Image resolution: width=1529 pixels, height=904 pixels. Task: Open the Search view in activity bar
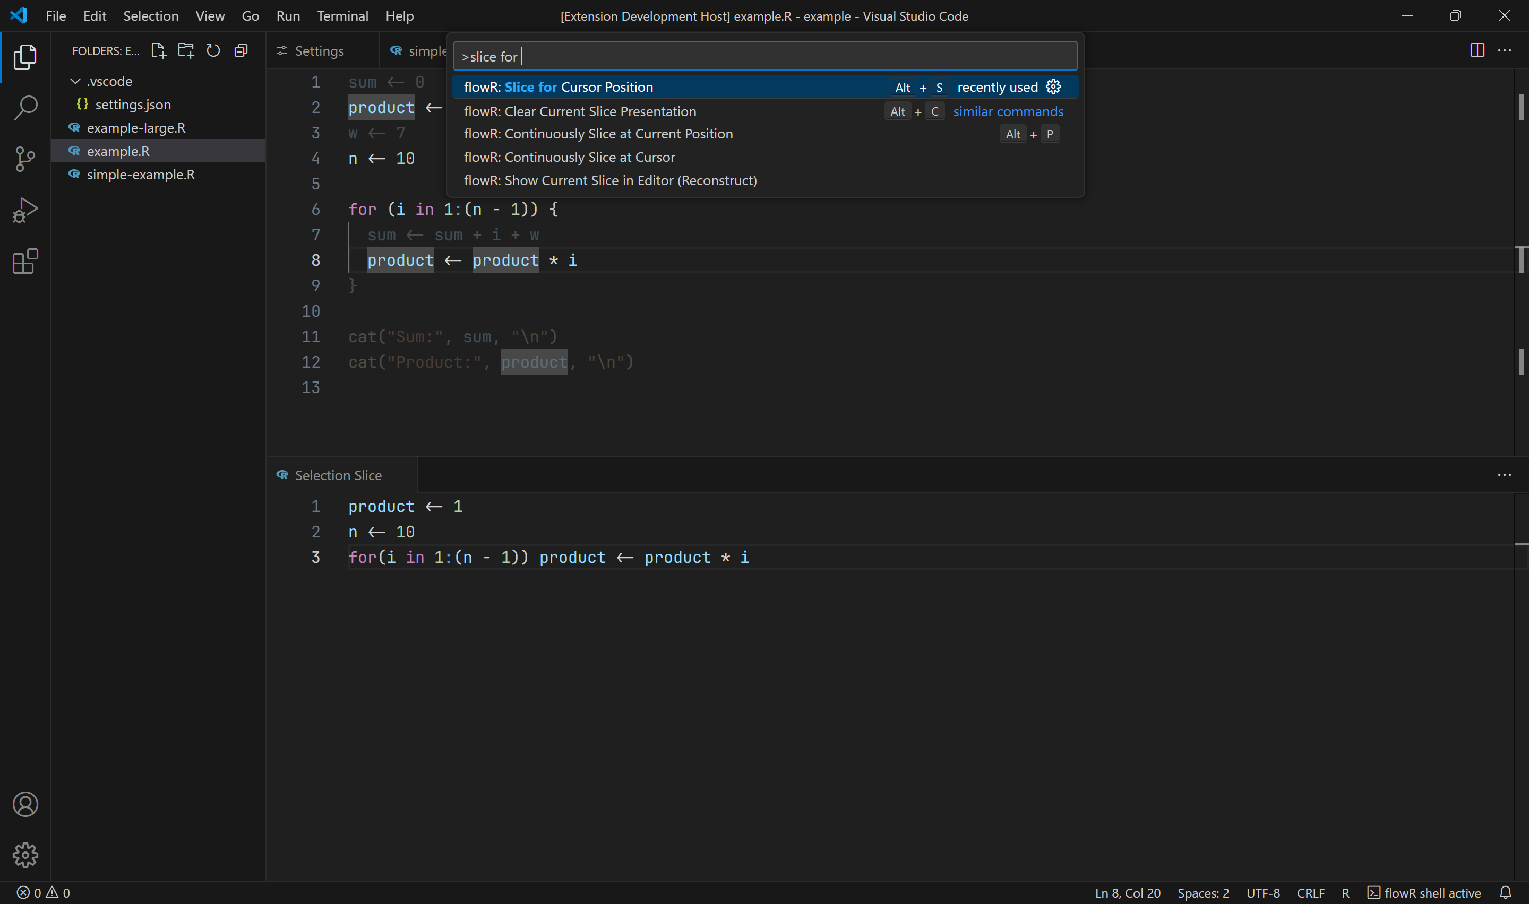(x=25, y=108)
